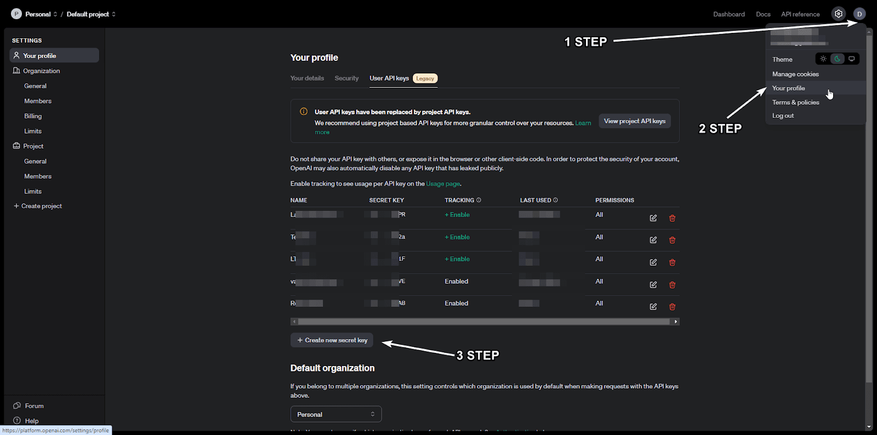Viewport: 877px width, 435px height.
Task: Click Create new secret key button
Action: [332, 340]
